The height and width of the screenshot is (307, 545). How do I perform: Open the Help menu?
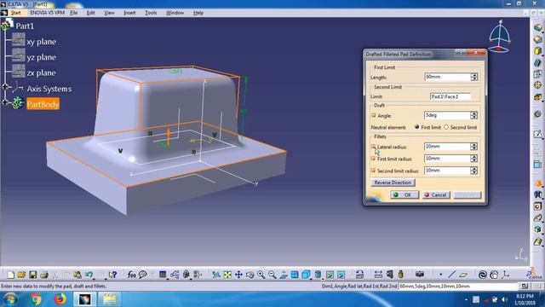(x=198, y=13)
